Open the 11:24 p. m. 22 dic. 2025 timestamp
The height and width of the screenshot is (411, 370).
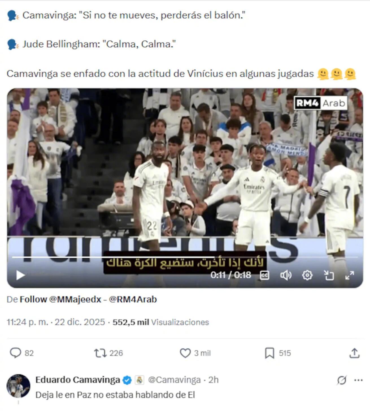pyautogui.click(x=56, y=322)
